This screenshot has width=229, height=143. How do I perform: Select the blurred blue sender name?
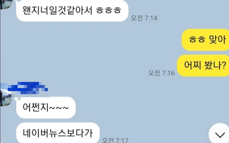pos(28,88)
